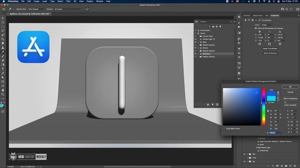Click the hex color input field
The image size is (300, 168).
tap(275, 133)
